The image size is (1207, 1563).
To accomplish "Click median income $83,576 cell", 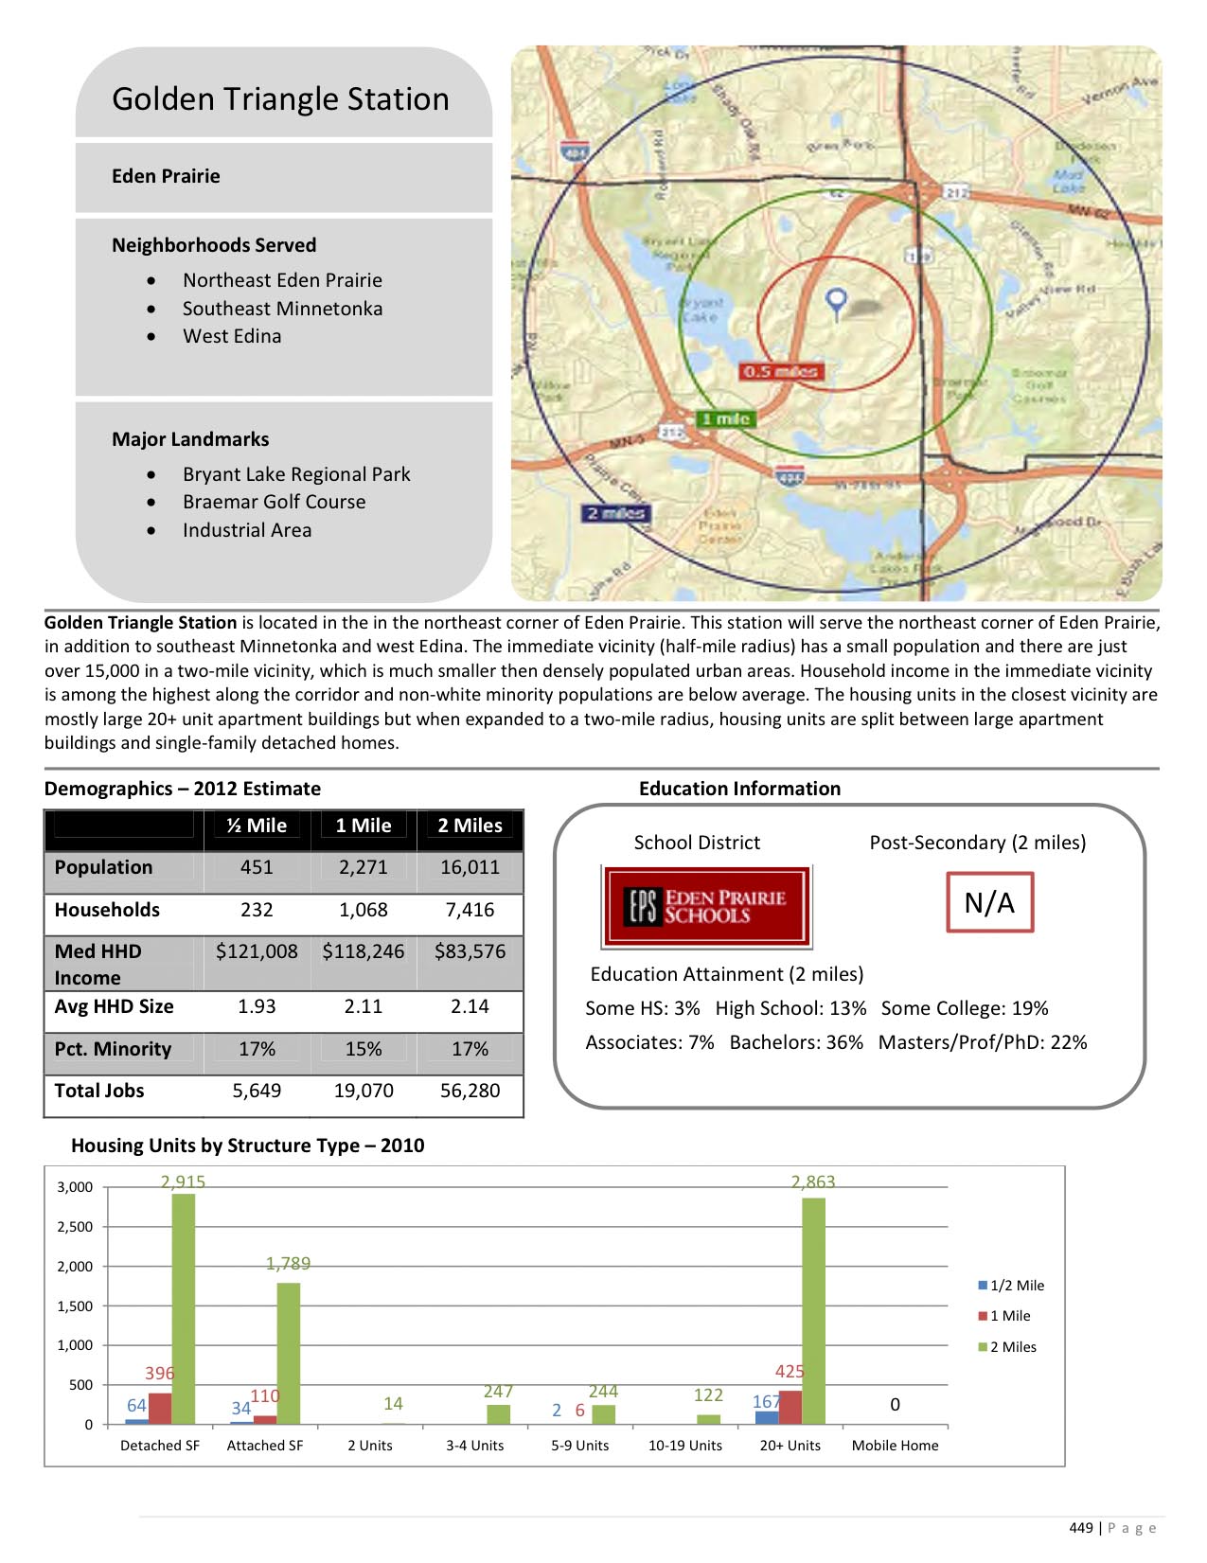I will click(470, 951).
